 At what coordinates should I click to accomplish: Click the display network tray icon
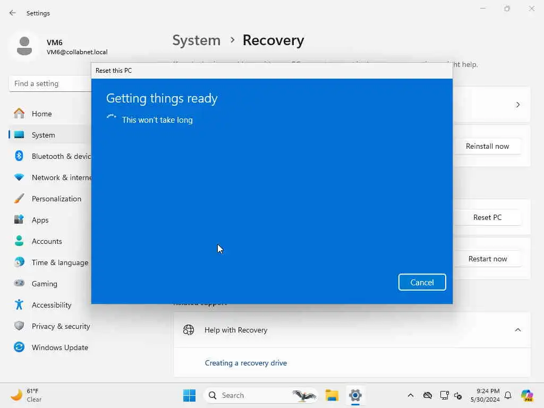(444, 395)
